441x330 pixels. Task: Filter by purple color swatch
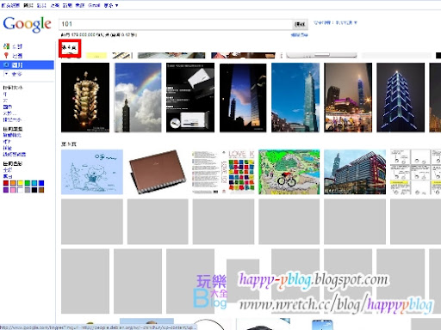click(x=6, y=190)
